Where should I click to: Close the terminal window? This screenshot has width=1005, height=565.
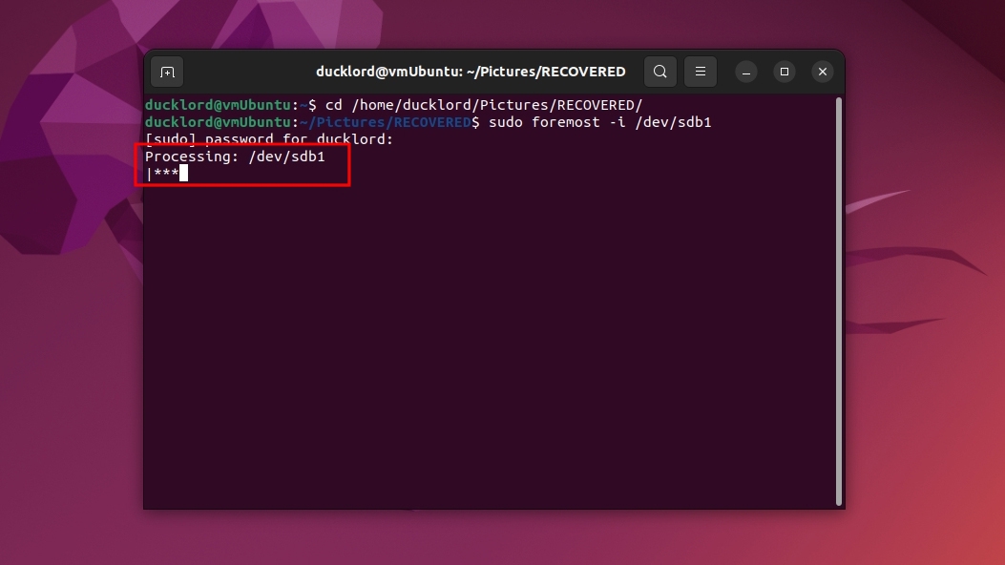(x=823, y=72)
